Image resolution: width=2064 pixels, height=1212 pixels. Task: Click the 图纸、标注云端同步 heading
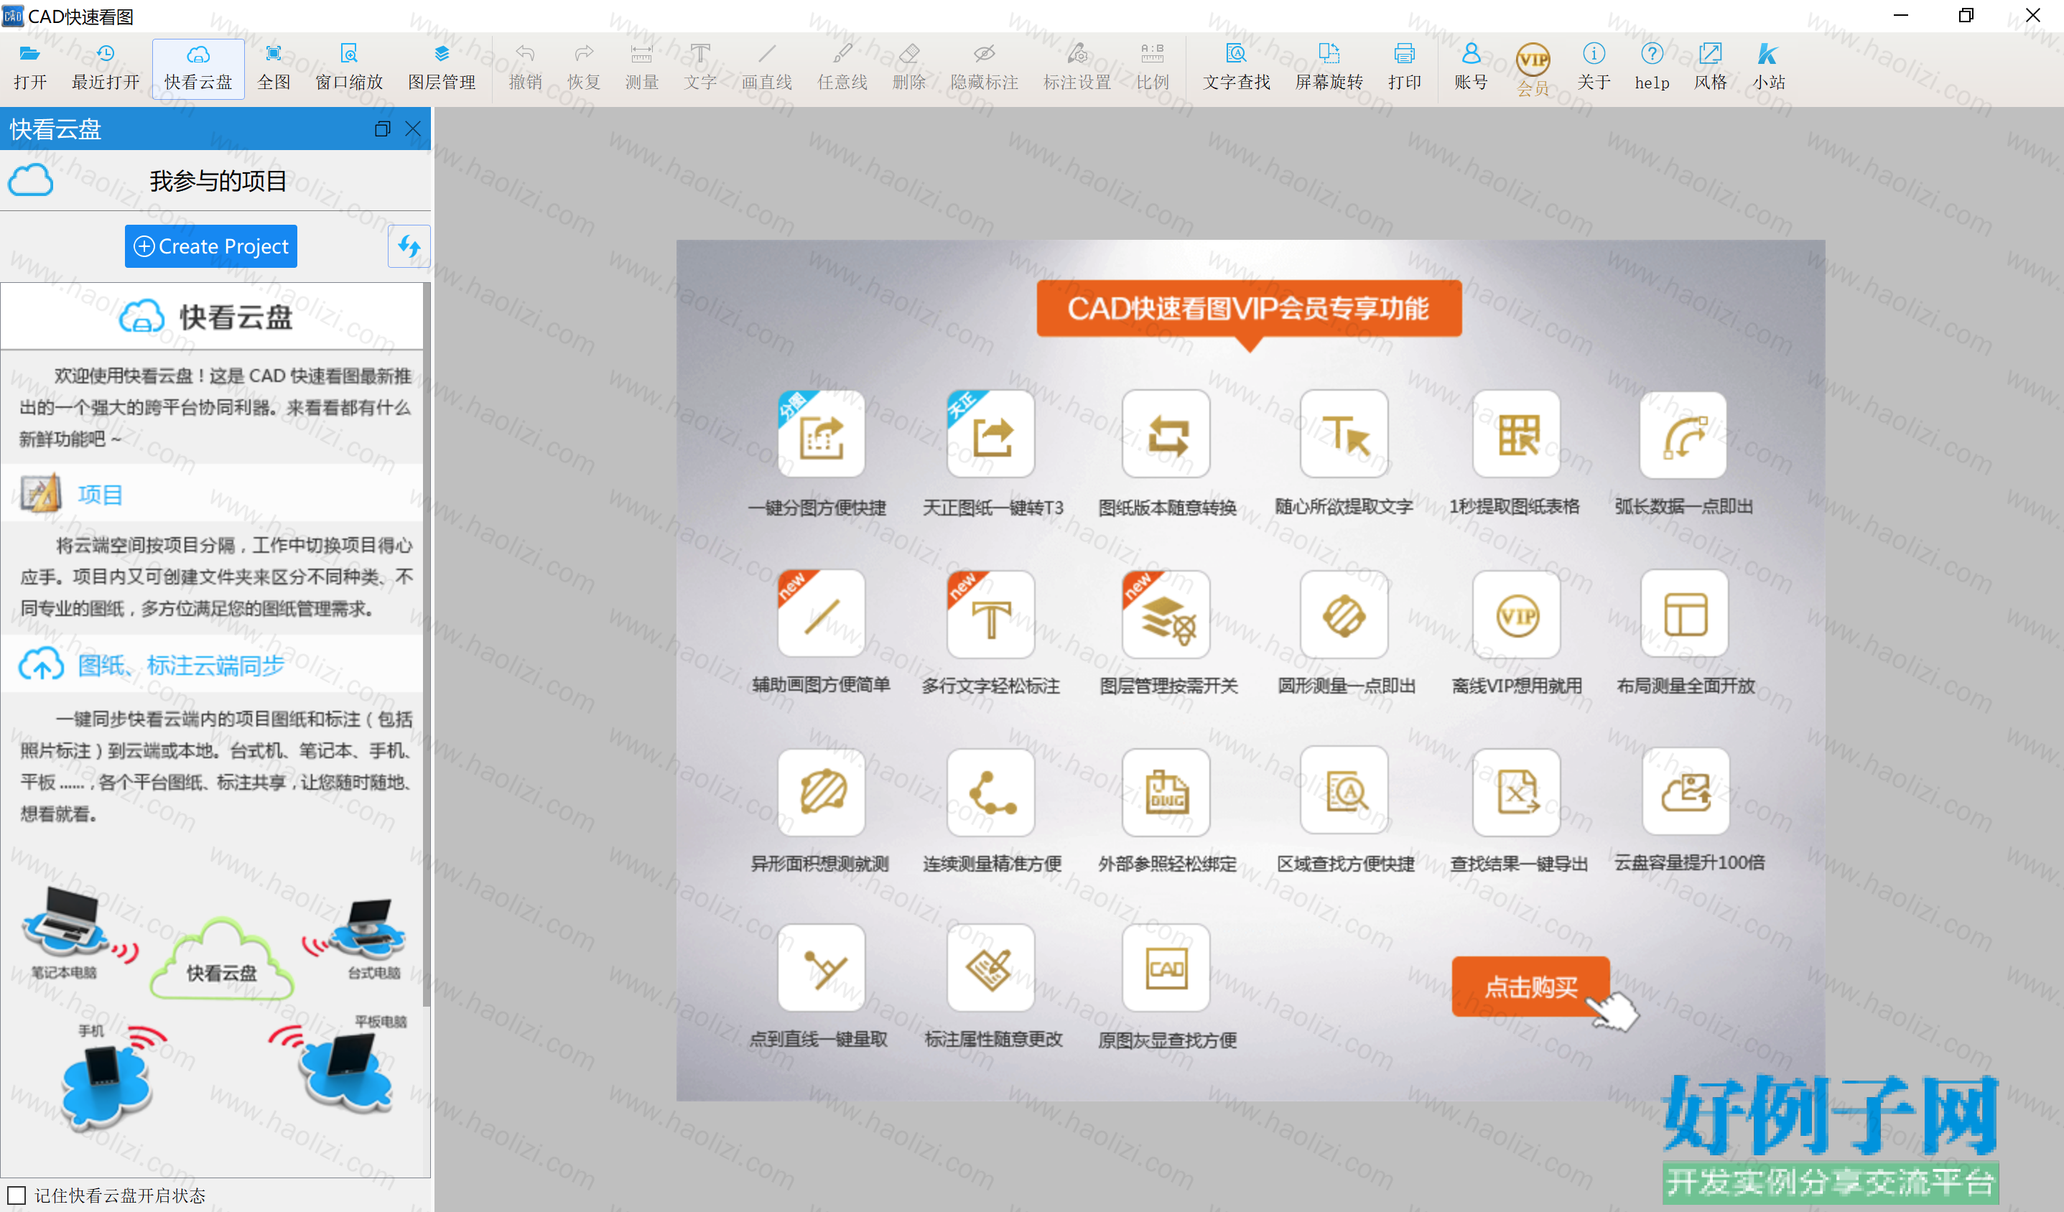click(x=181, y=665)
